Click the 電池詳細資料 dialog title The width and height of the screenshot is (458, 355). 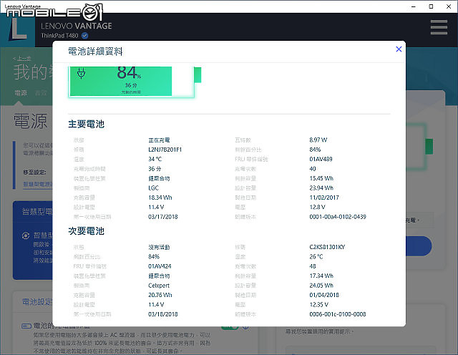(95, 52)
